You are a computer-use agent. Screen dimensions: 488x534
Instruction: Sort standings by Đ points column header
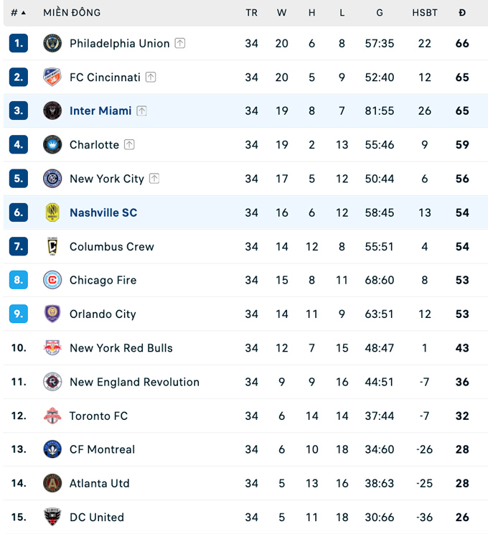462,13
